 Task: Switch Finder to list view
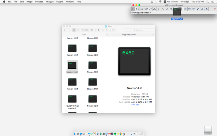pos(78,30)
